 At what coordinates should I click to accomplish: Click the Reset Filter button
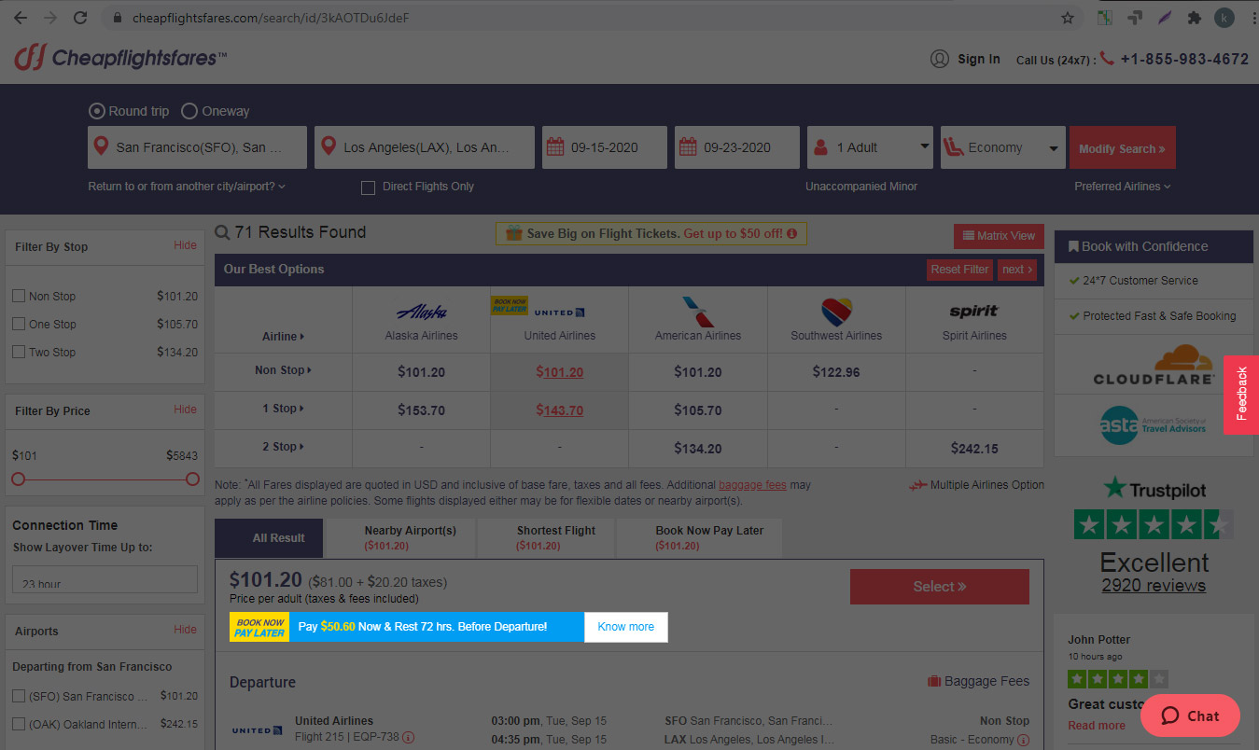click(x=959, y=270)
